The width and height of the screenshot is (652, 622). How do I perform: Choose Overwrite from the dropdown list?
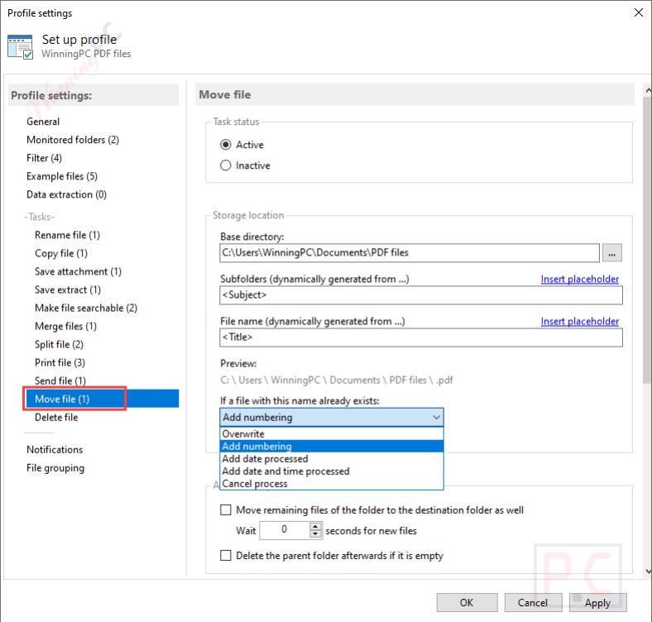(x=332, y=433)
